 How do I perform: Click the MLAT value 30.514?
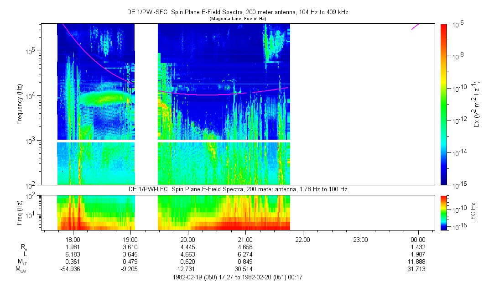(244, 269)
